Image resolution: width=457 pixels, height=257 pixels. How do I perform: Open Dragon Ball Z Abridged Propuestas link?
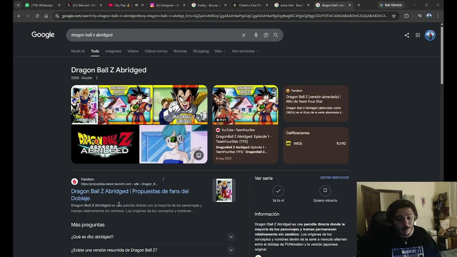point(130,195)
